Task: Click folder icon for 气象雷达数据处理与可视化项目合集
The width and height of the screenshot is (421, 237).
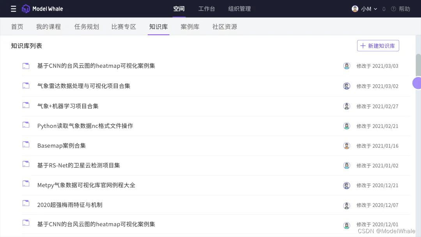Action: coord(26,86)
